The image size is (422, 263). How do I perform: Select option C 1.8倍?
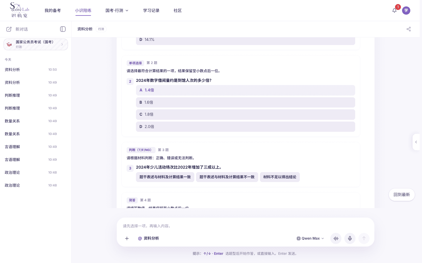pos(246,115)
